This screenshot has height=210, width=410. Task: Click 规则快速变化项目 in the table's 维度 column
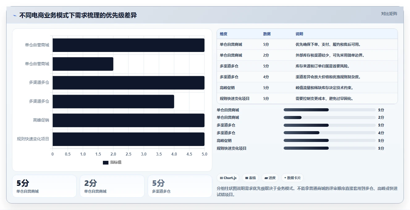pyautogui.click(x=235, y=99)
